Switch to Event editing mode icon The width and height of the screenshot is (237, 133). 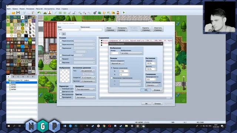tap(50, 13)
